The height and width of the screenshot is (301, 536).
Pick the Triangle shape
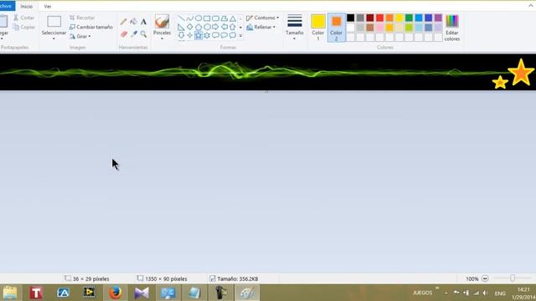tap(233, 18)
